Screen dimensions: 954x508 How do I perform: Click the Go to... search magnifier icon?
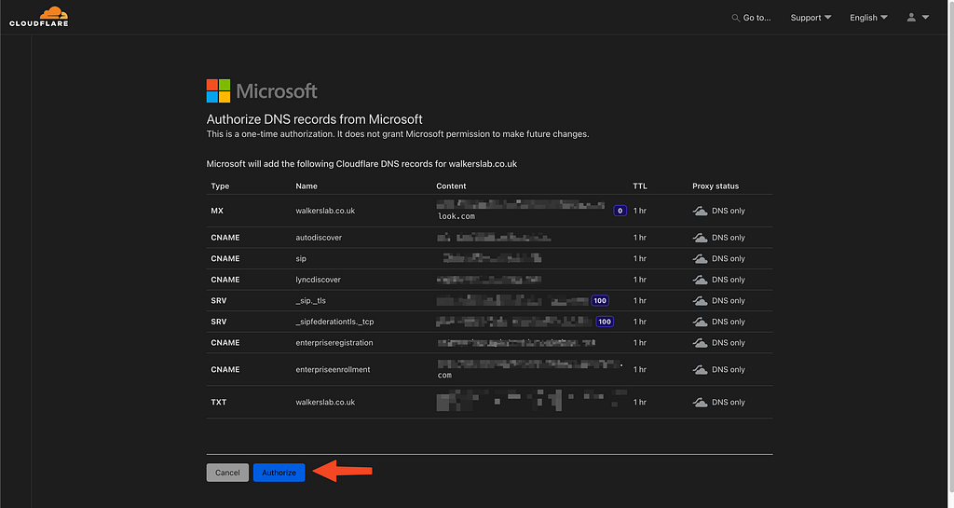coord(736,18)
